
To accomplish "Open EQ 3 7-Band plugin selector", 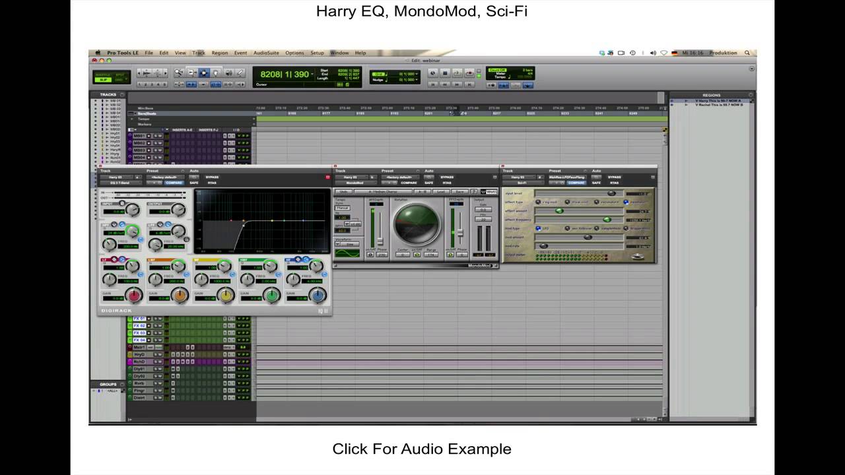I will pos(121,183).
